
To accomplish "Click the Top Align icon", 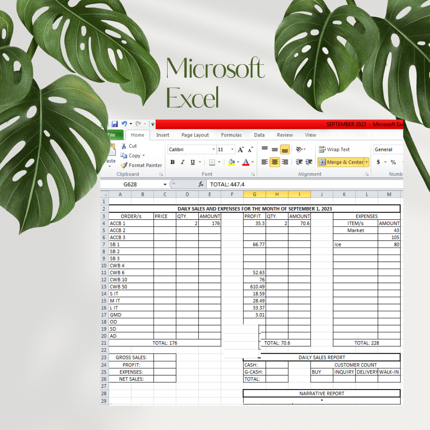I will [265, 149].
